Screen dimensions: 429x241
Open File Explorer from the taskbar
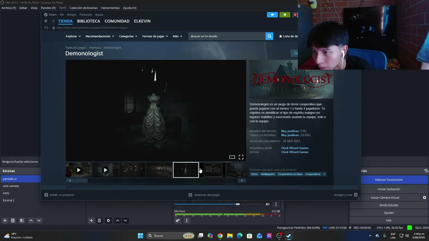point(230,236)
